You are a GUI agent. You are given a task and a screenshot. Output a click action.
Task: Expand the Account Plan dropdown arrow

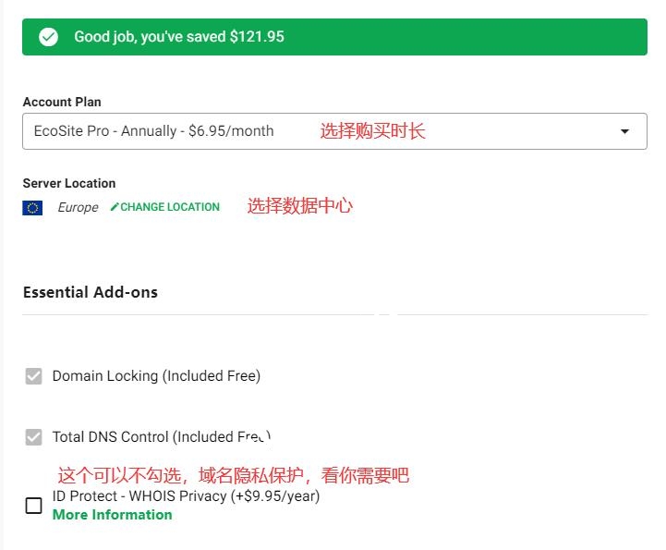(625, 131)
